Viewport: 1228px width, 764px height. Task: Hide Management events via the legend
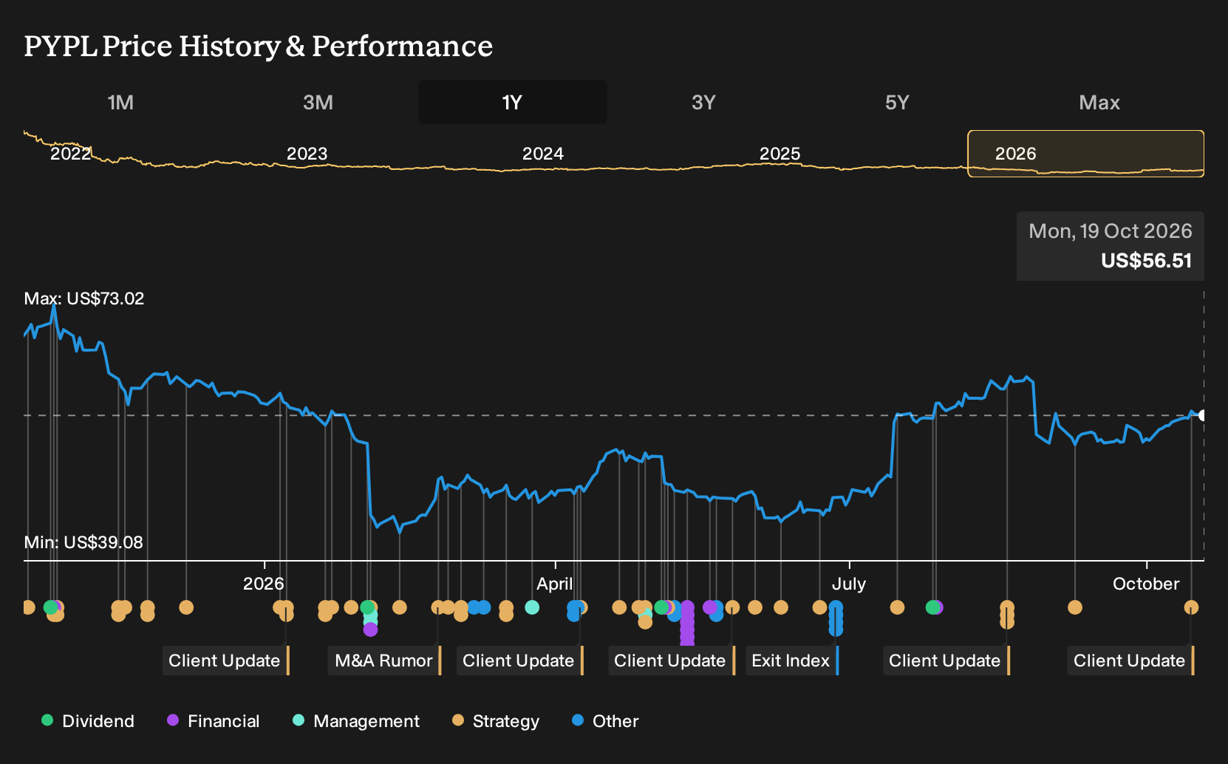tap(356, 721)
